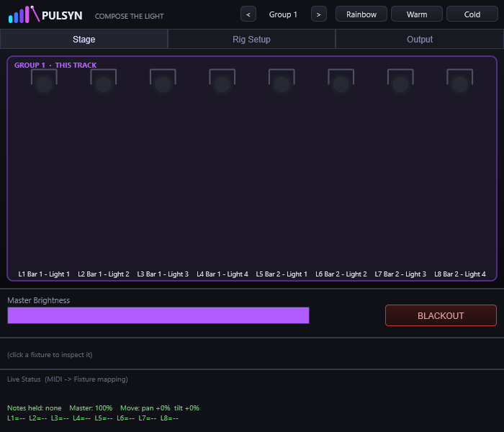Select the L5 Bar 2 fixture icon
The height and width of the screenshot is (432, 504).
click(282, 81)
